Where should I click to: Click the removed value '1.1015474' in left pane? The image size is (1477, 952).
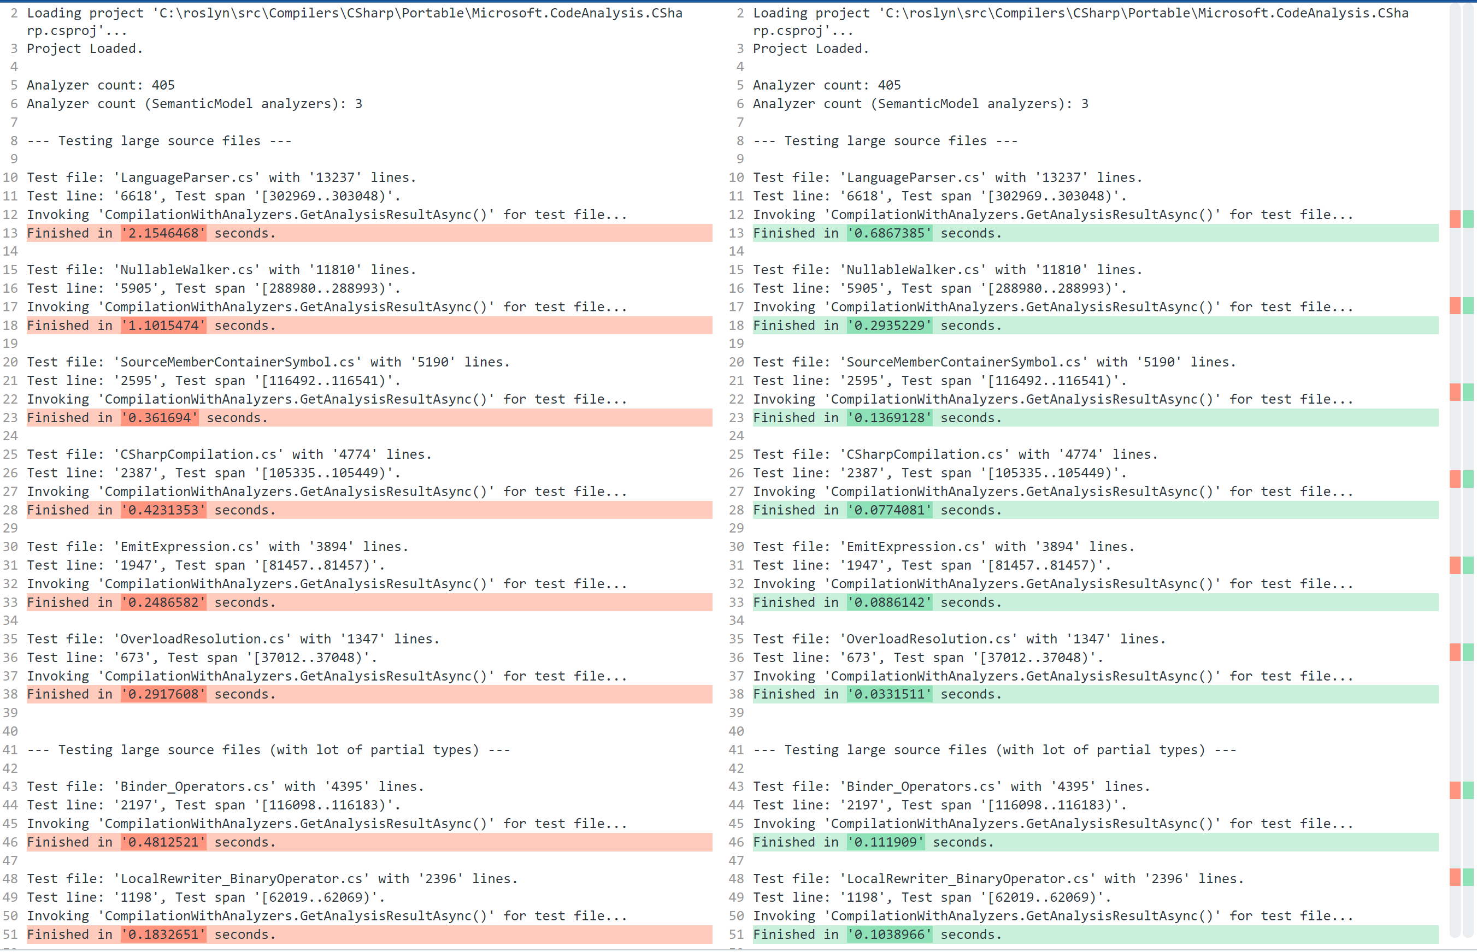pos(163,326)
